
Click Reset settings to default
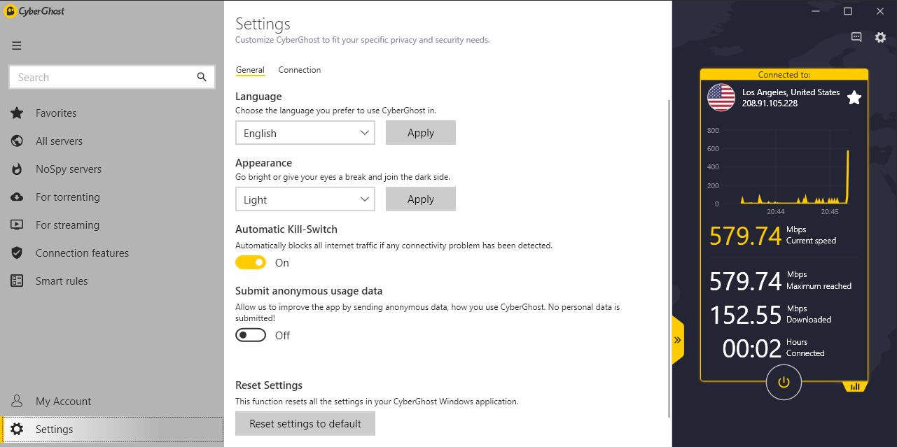point(305,424)
